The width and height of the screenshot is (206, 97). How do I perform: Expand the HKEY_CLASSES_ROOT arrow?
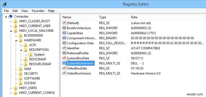[11, 21]
